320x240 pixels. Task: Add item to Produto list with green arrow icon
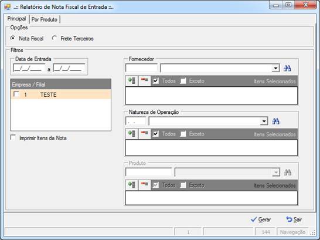(x=132, y=185)
